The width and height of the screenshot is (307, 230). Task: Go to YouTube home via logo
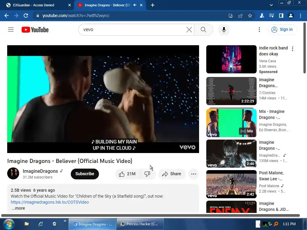point(35,30)
